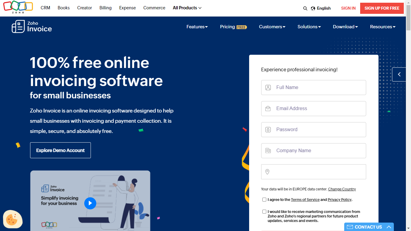The image size is (411, 231).
Task: Expand the side panel left arrow
Action: [x=399, y=74]
